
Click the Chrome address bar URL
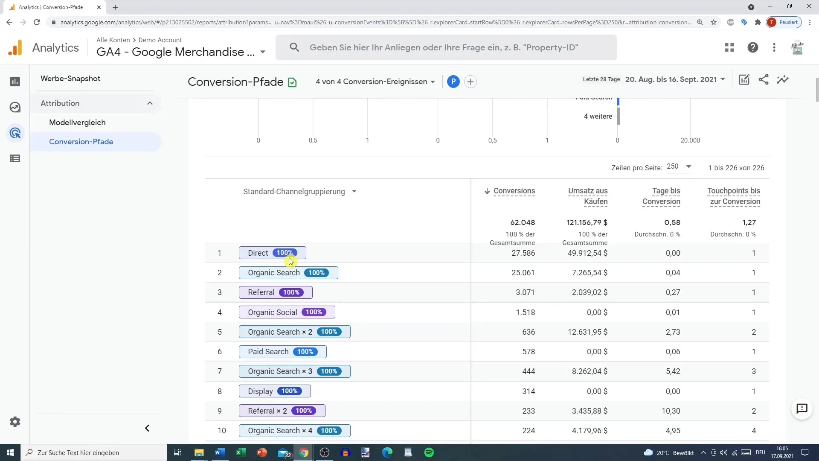click(375, 22)
